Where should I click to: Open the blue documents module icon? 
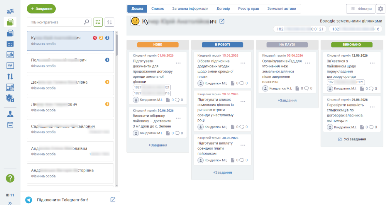[10, 33]
